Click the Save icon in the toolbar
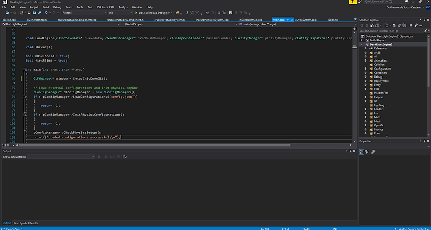Image resolution: width=431 pixels, height=230 pixels. point(35,13)
